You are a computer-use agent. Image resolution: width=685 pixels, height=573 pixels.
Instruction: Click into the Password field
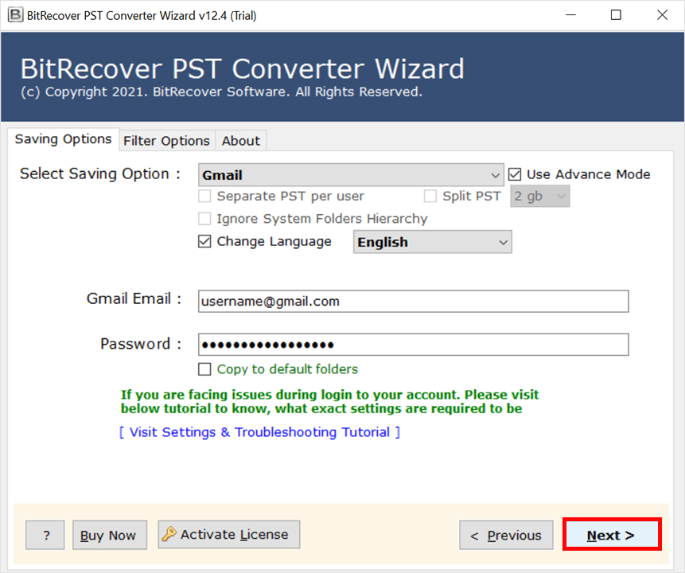pos(413,345)
